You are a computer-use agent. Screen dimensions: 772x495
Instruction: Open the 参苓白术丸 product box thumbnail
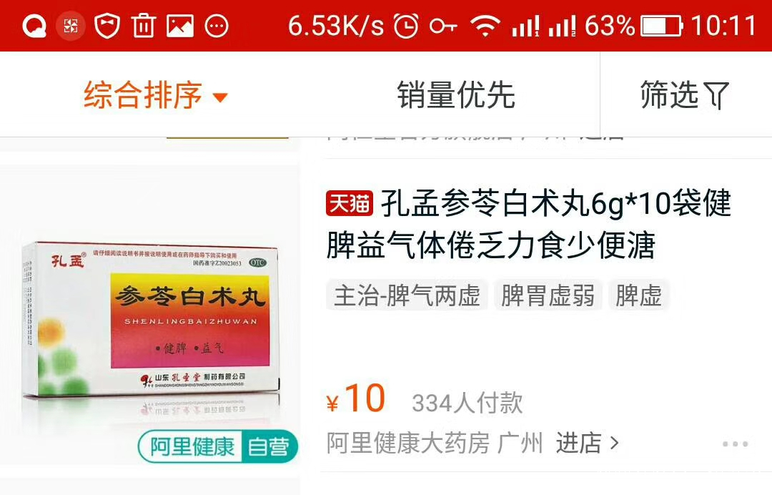coord(149,315)
